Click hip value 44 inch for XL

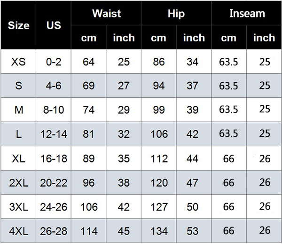coord(194,159)
